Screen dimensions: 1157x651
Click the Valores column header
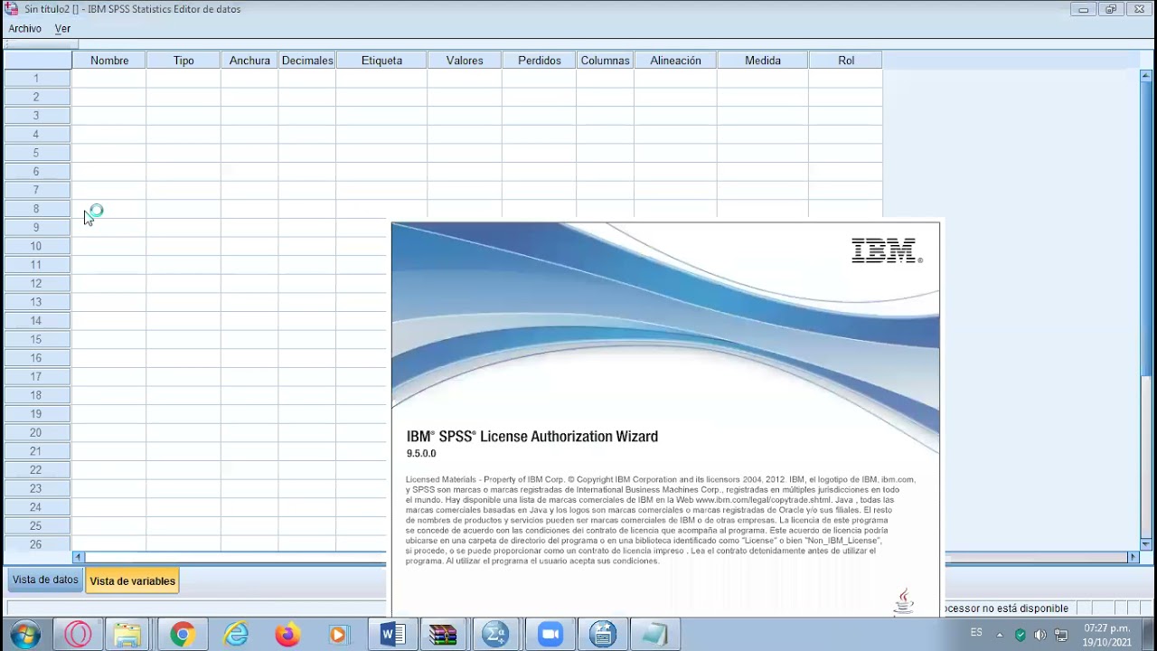[465, 61]
